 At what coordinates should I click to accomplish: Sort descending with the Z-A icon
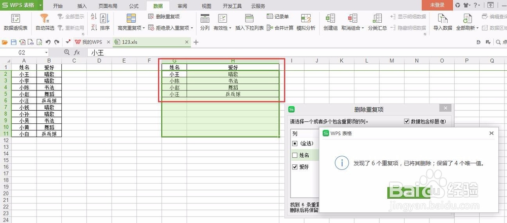click(x=94, y=27)
